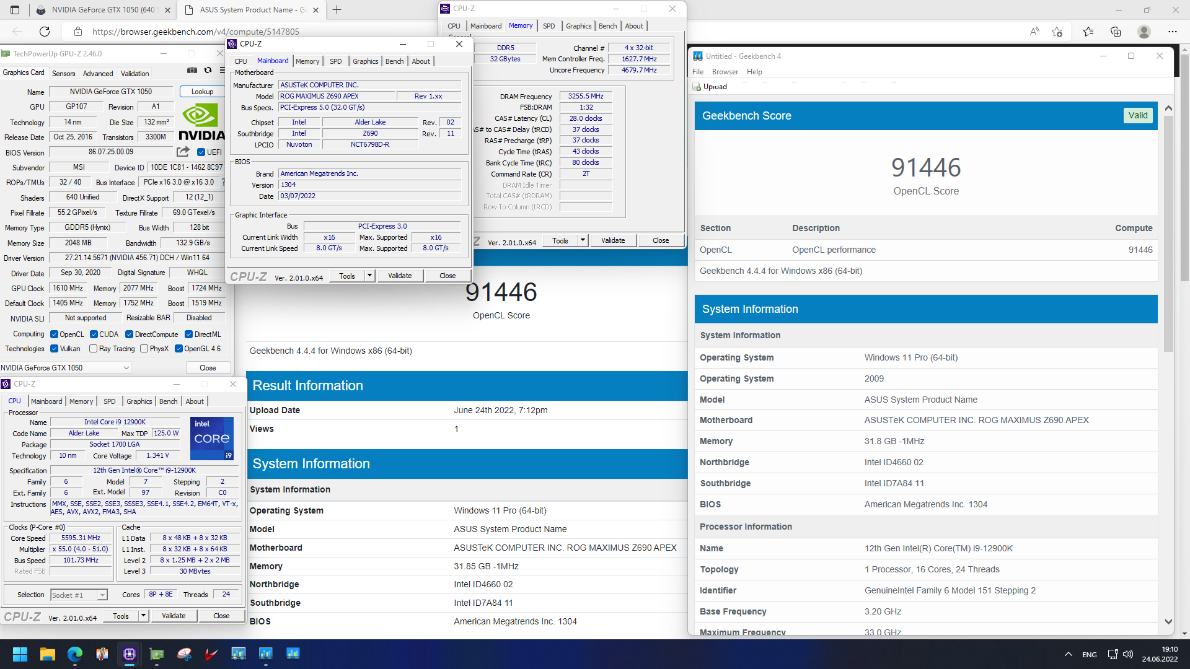
Task: Open Bench tab in bottom CPU-Z window
Action: 169,401
